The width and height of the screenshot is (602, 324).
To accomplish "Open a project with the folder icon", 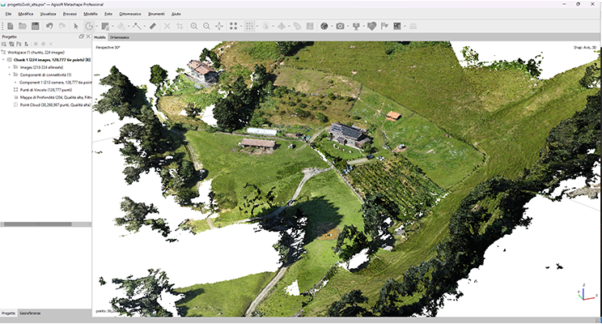I will 23,26.
